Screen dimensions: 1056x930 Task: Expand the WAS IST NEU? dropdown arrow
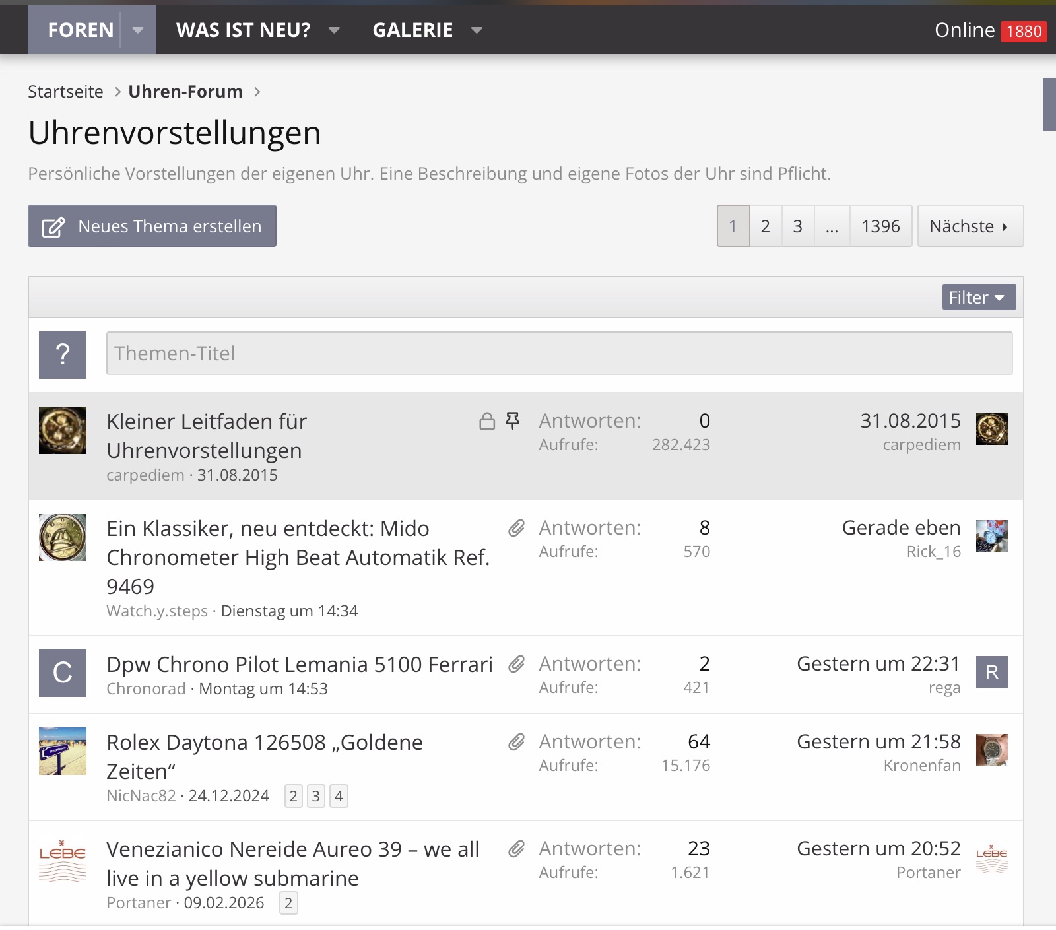pos(335,30)
